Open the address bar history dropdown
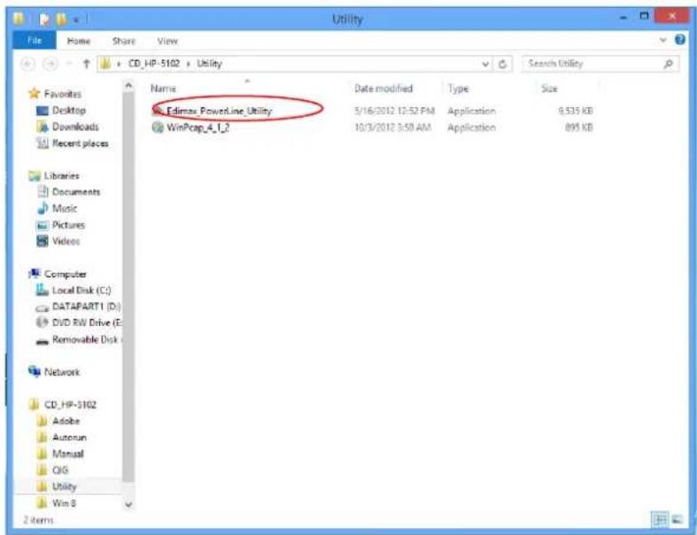This screenshot has width=697, height=535. (485, 64)
